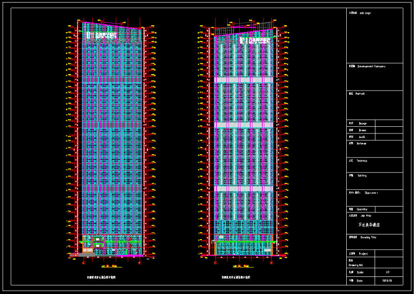Click the "Drawing NO." label
This screenshot has width=414, height=294.
[x=357, y=265]
